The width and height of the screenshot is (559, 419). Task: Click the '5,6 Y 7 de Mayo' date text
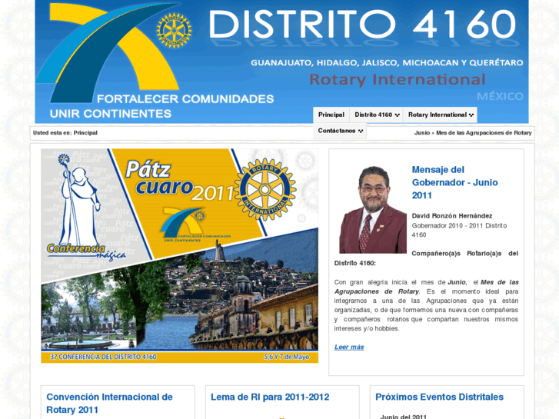[x=287, y=357]
